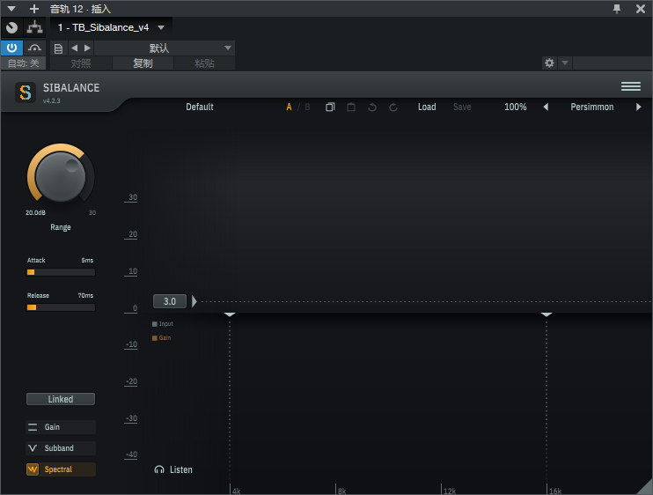Go to next host preset
Screen dimensions: 653x495
click(87, 48)
